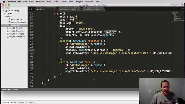Screen dimensions: 185x104
Task: Open the View menu
Action: point(56,1)
